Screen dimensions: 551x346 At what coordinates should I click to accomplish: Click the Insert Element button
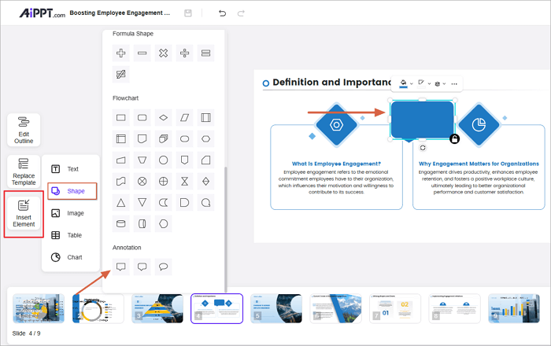tap(24, 214)
